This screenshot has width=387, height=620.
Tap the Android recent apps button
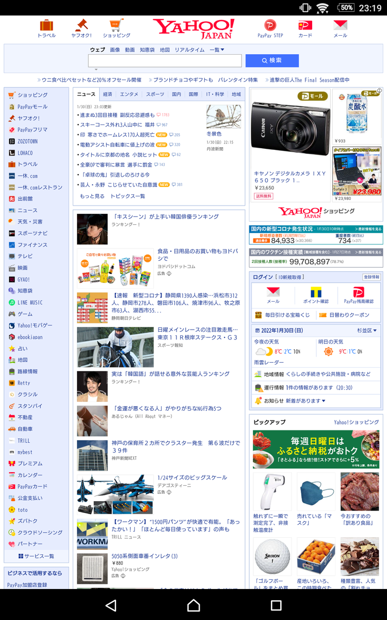[x=276, y=605]
